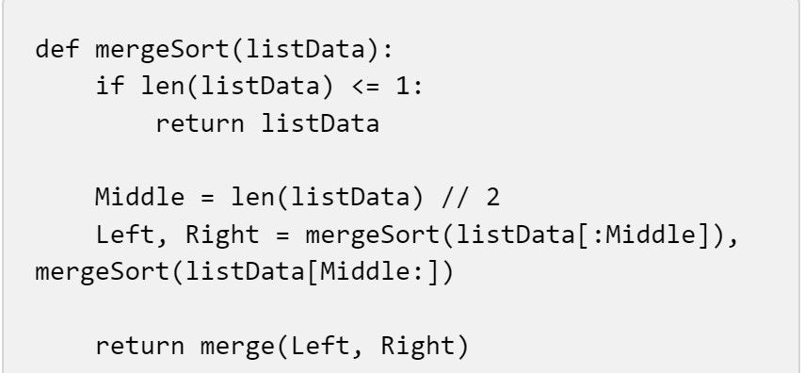804x373 pixels.
Task: Click len in the if condition
Action: (x=163, y=86)
